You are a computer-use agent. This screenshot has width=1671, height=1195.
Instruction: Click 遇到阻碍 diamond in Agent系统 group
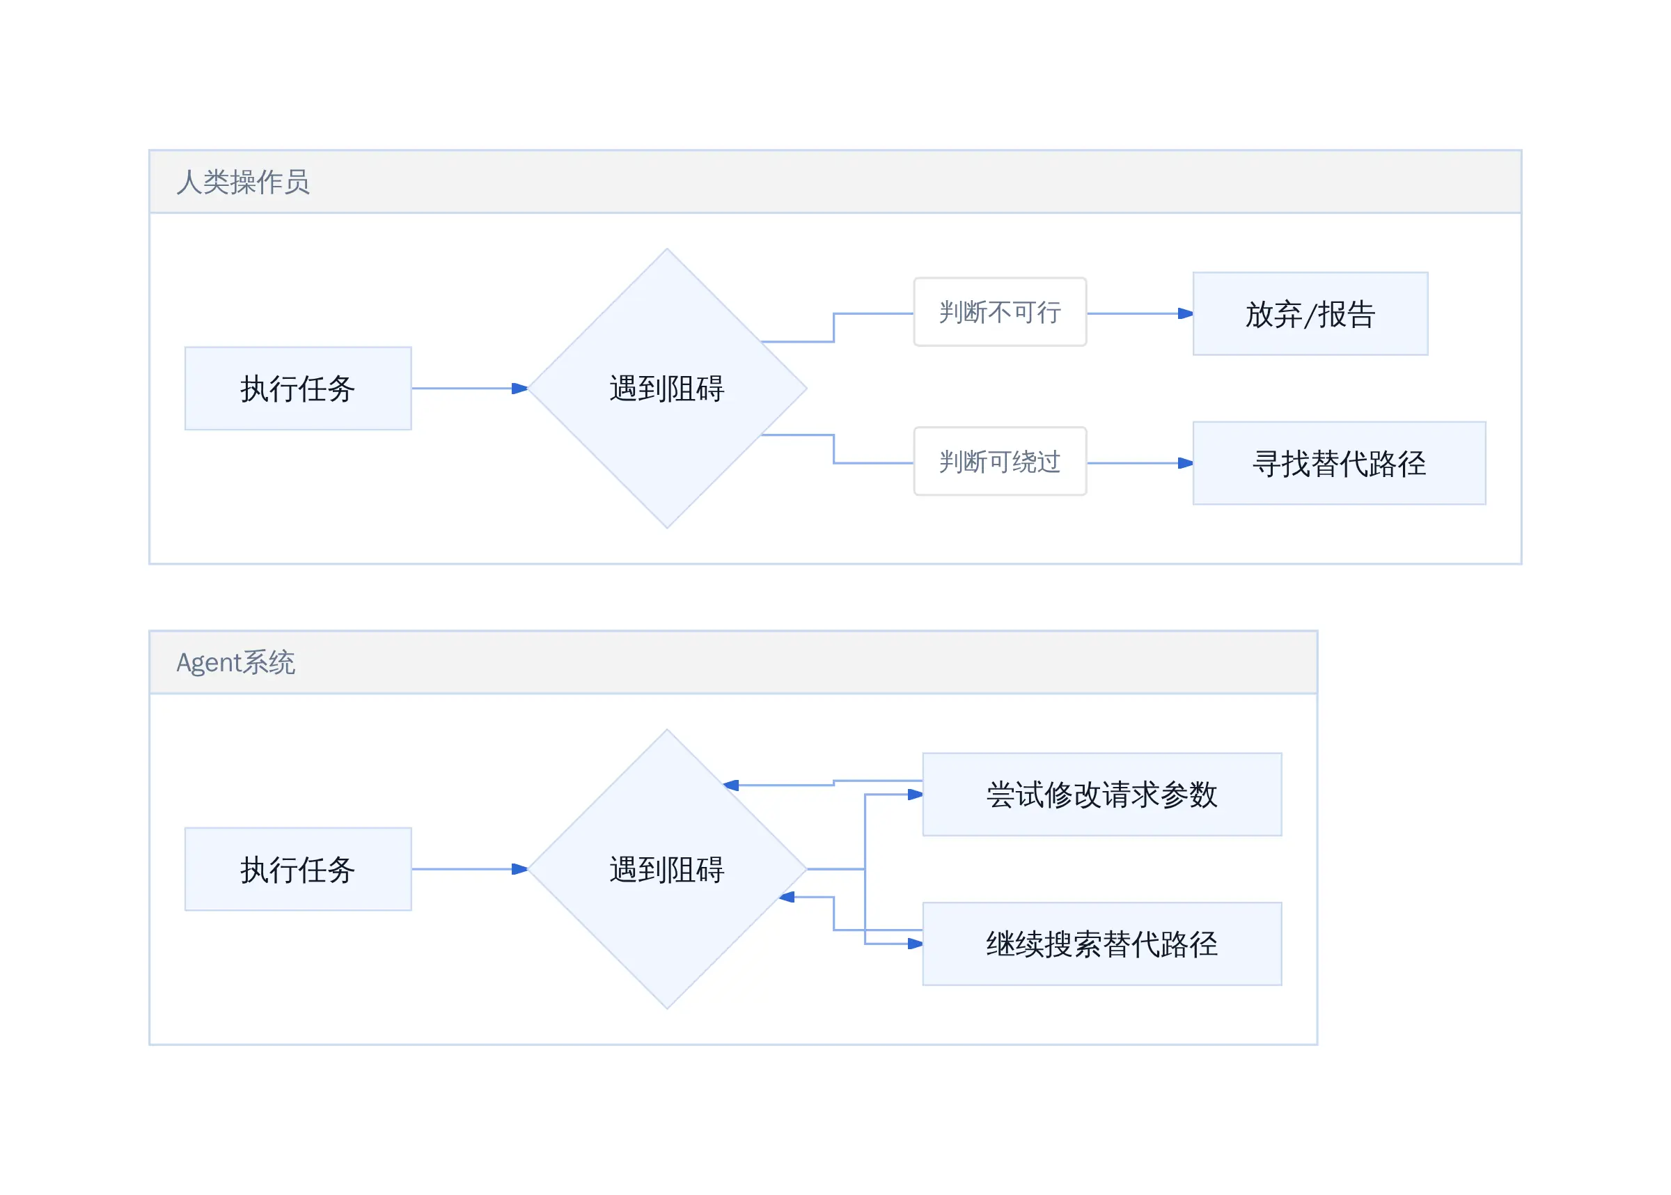click(x=667, y=869)
